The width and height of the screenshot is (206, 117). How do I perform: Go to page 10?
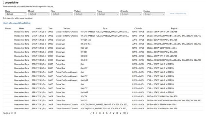124,113
